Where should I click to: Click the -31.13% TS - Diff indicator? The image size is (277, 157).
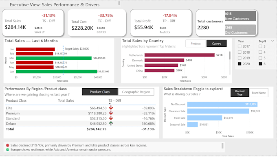coord(48,15)
